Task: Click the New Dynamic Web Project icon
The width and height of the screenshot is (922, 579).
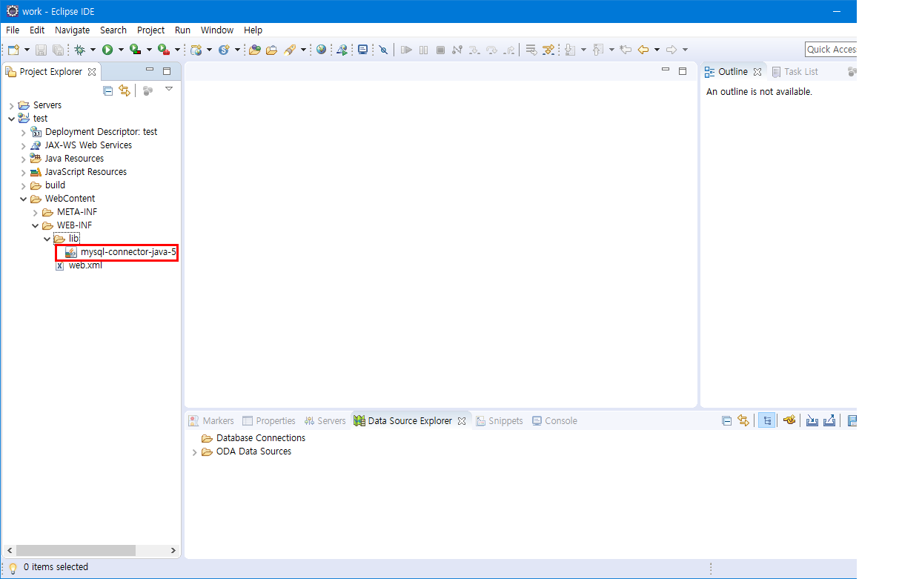Action: click(196, 50)
